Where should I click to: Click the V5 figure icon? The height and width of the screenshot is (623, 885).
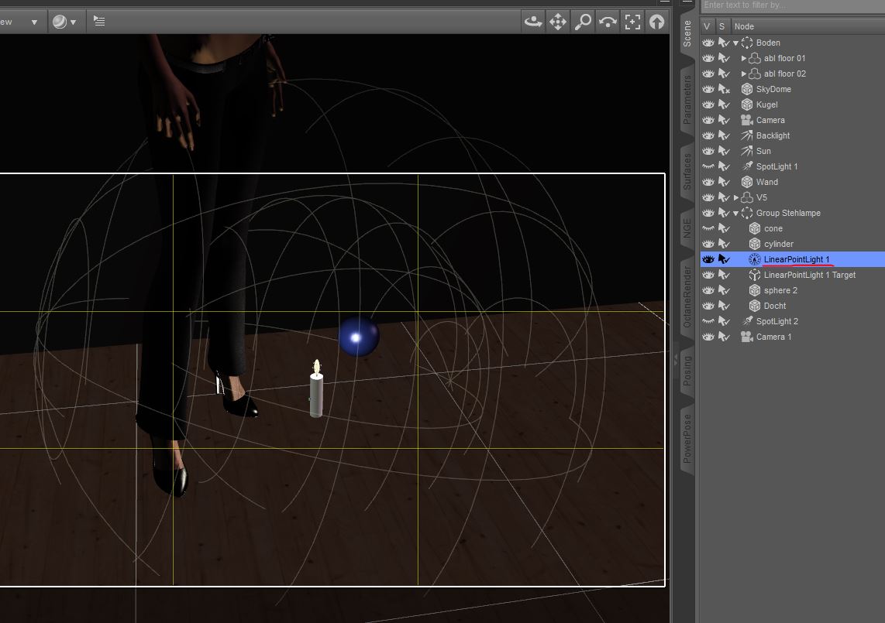(x=747, y=198)
